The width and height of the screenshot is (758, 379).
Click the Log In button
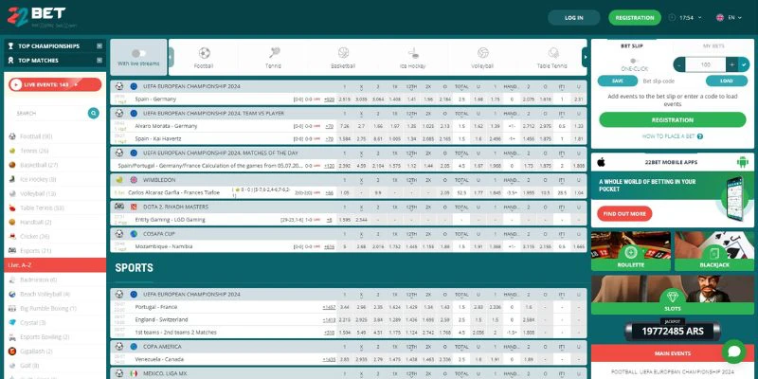(x=574, y=18)
